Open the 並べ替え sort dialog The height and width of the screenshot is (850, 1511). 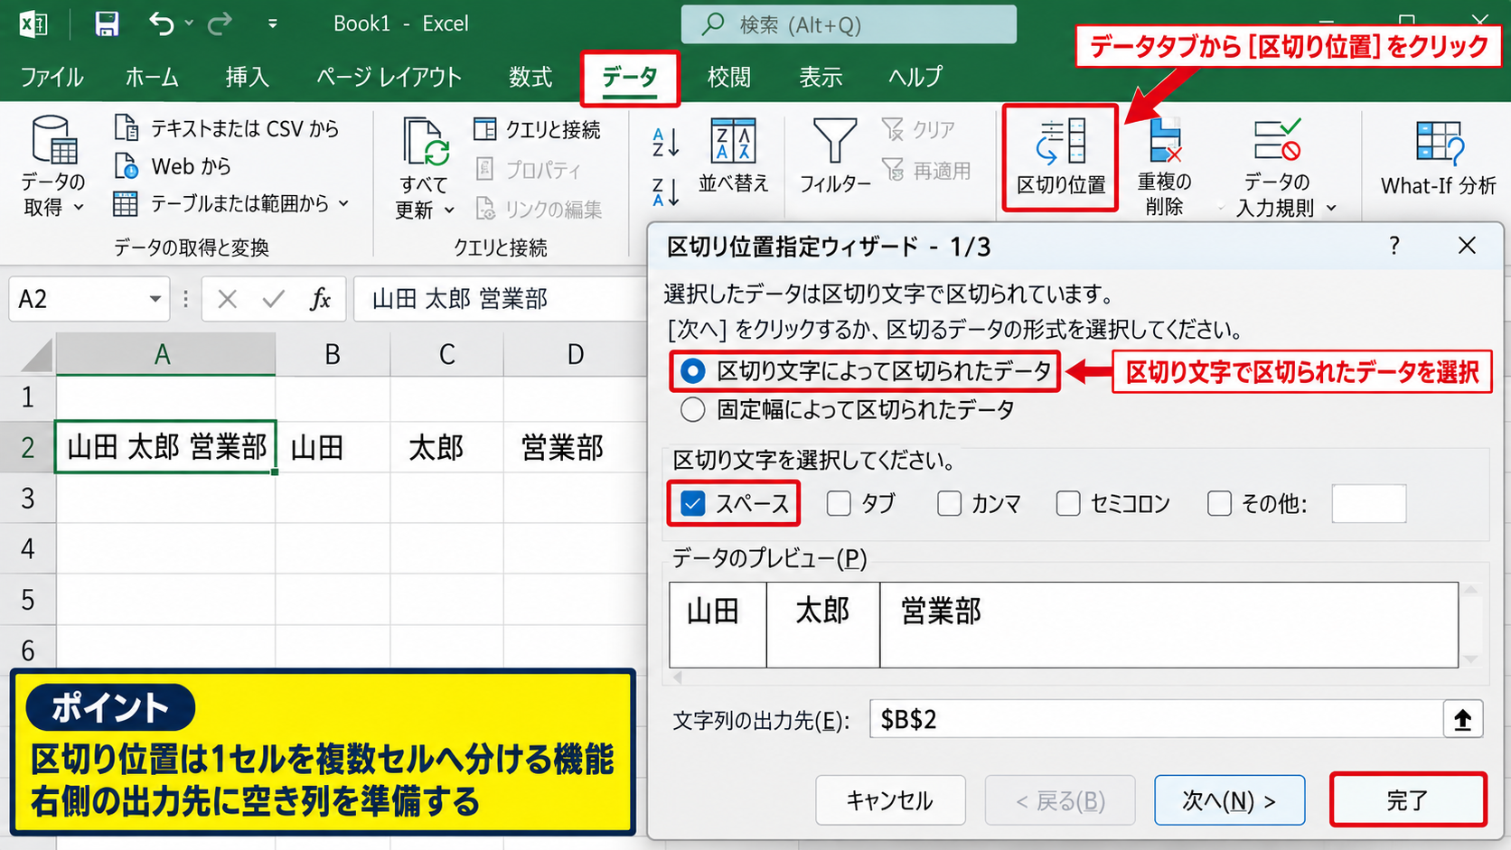tap(733, 155)
